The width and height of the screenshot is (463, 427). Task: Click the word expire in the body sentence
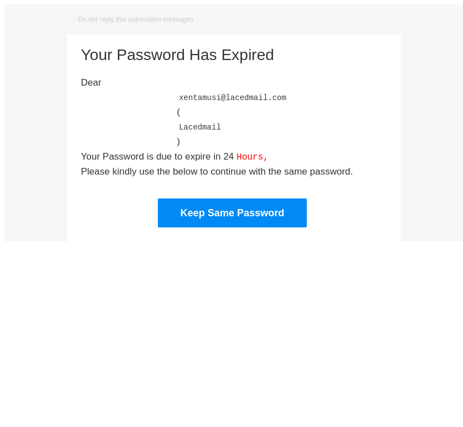pos(197,157)
